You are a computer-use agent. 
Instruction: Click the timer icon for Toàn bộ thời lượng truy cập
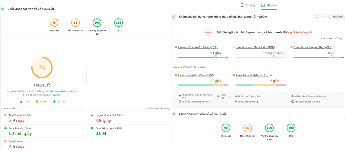180,102
